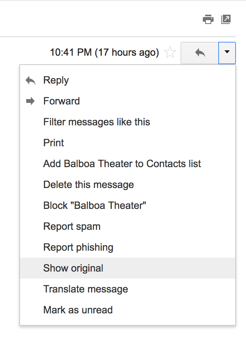Click the Print all icon
The height and width of the screenshot is (342, 246).
[x=208, y=19]
